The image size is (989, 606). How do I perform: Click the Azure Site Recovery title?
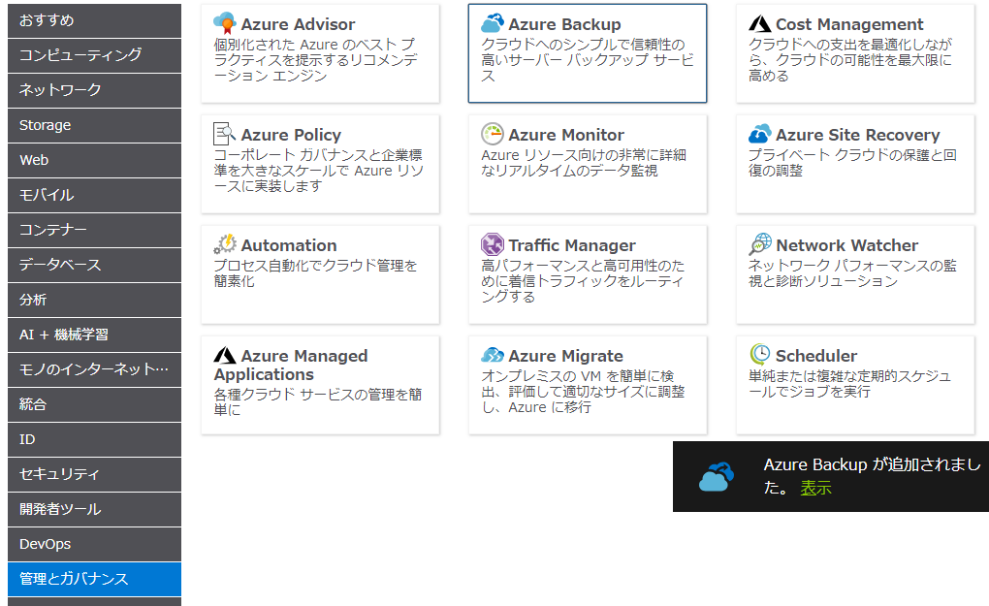(x=858, y=135)
